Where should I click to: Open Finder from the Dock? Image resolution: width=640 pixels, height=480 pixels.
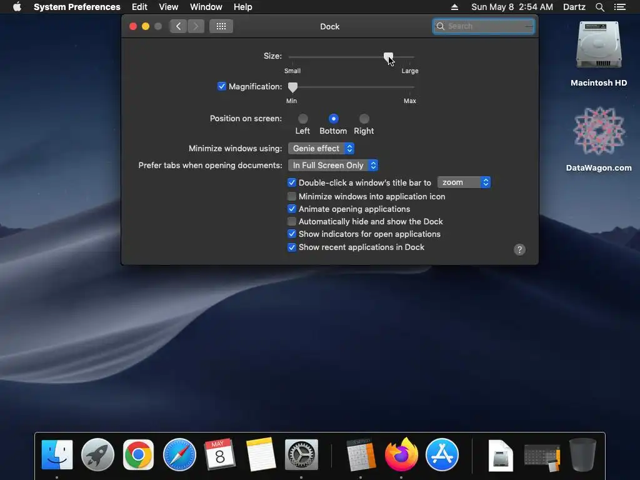57,454
